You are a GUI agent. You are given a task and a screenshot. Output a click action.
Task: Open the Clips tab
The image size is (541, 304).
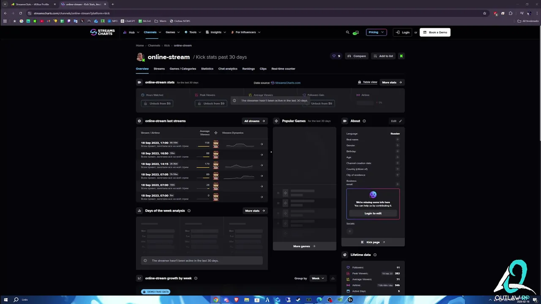click(x=263, y=69)
